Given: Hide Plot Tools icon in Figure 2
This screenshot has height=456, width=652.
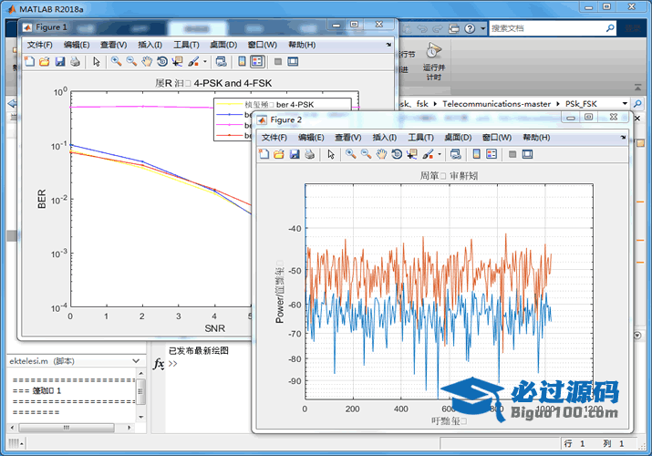Looking at the screenshot, I should pyautogui.click(x=512, y=154).
